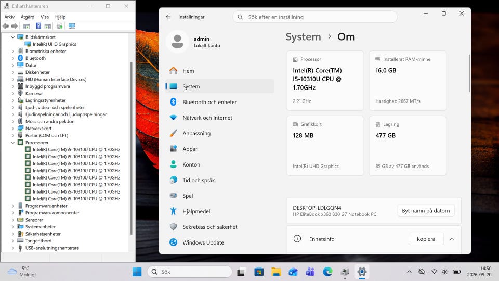Click the Device Manager vertical scrollbar
Screen dimensions: 499x281
coord(131,148)
